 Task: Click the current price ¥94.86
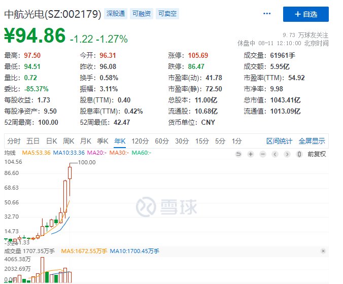[35, 35]
